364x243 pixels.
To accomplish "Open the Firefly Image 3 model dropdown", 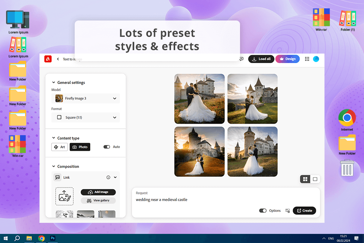I will [x=85, y=98].
